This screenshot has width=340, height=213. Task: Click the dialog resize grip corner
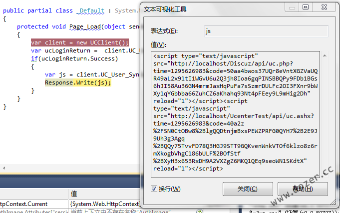pyautogui.click(x=333, y=202)
